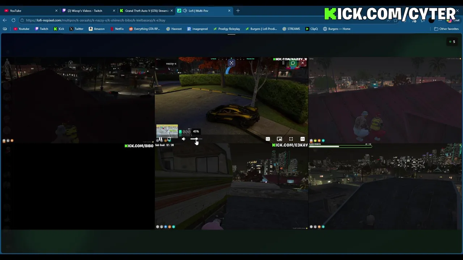Switch to Wizop's Videos - Twitch tab

click(x=88, y=11)
